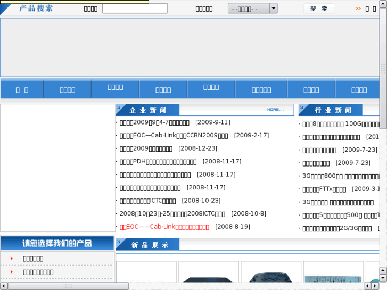Click the third new product thumbnail
Image resolution: width=387 pixels, height=290 pixels.
click(271, 272)
